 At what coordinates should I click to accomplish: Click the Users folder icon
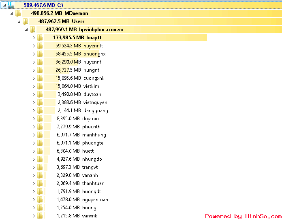pyautogui.click(x=26, y=21)
